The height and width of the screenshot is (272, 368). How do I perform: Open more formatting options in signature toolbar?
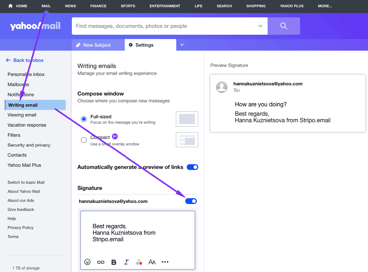[165, 262]
